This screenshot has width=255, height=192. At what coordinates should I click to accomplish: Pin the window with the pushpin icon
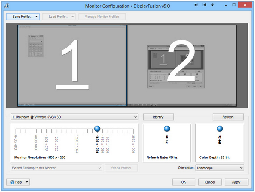(212, 5)
